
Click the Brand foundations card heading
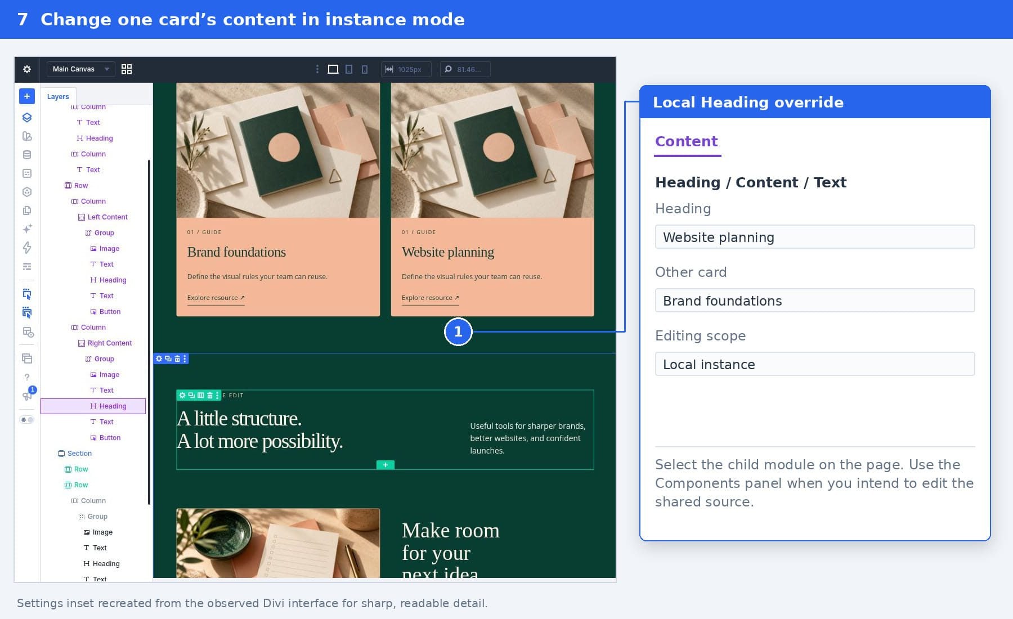pyautogui.click(x=236, y=252)
